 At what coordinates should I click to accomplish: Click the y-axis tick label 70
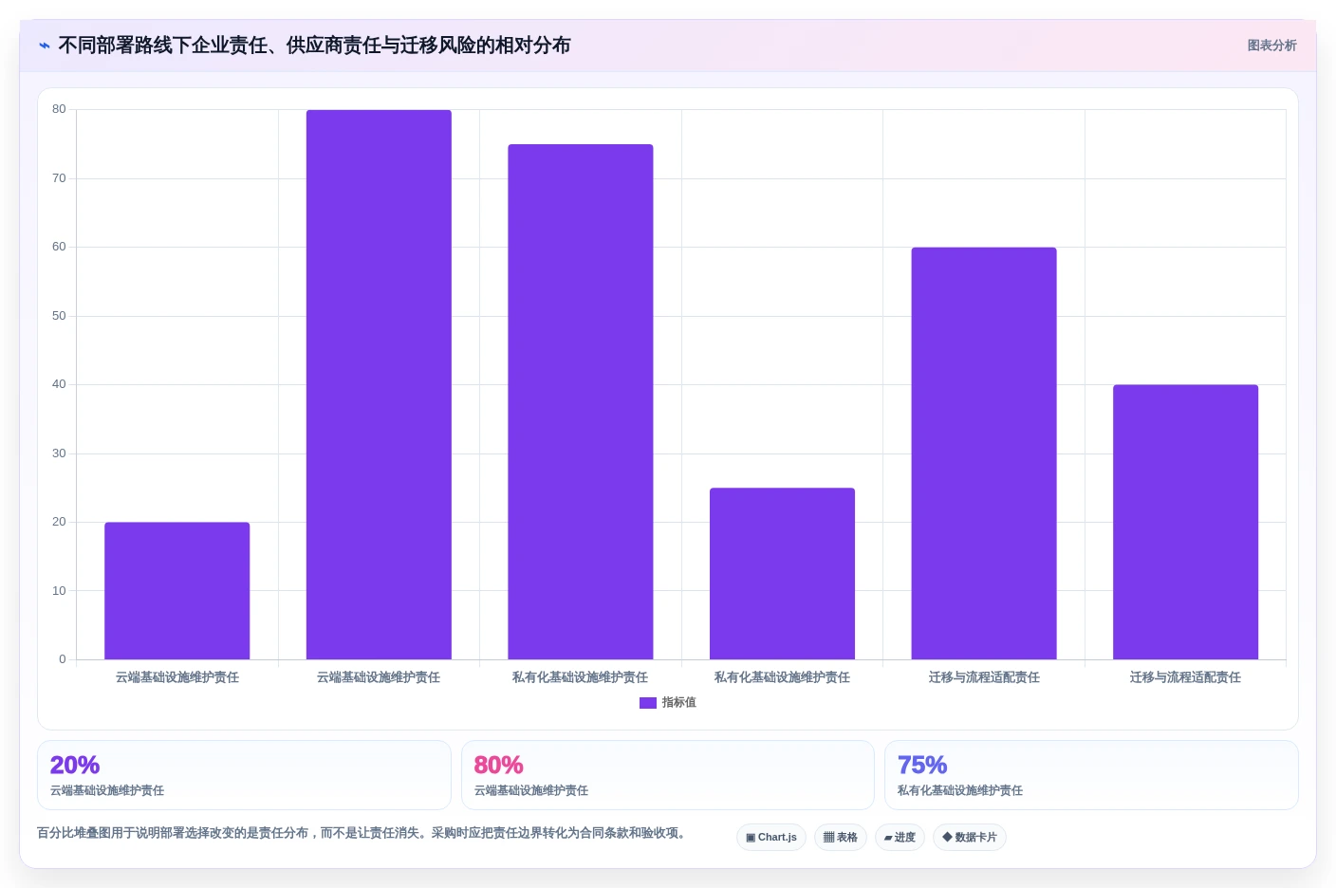[x=59, y=178]
